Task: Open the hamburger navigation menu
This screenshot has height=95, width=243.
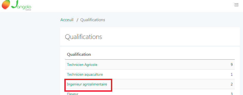Action: (x=236, y=5)
